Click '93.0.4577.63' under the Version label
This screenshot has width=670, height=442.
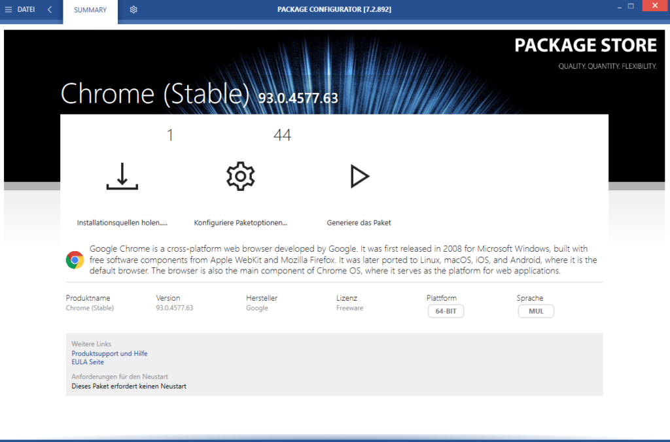(174, 308)
